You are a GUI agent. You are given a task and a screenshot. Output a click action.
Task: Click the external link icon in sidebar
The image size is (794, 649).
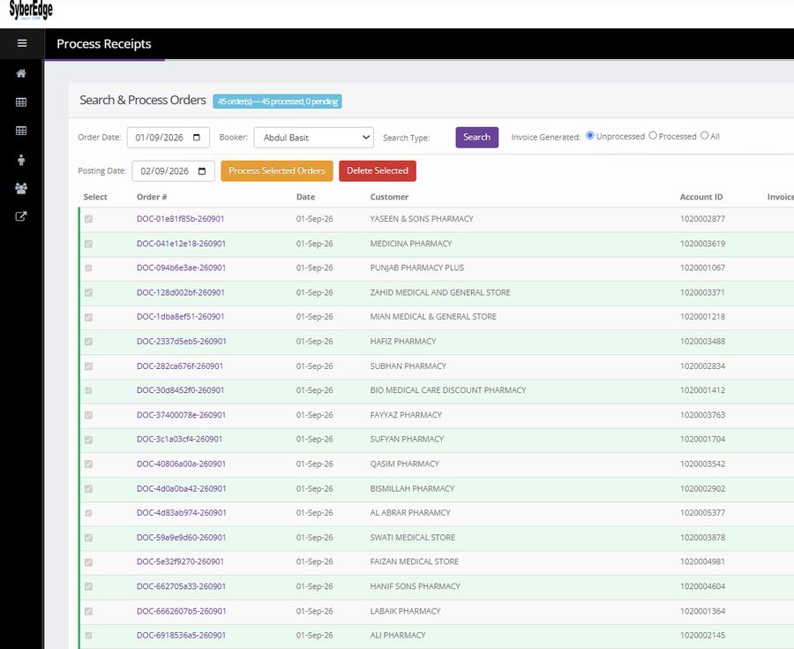click(21, 217)
